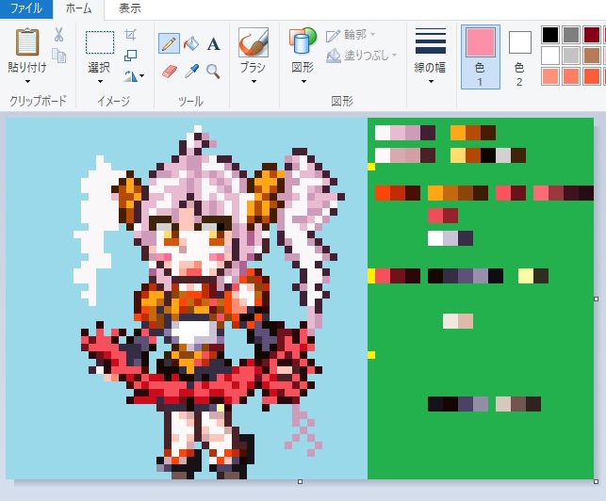The image size is (606, 501).
Task: Click the Crop icon
Action: (131, 35)
